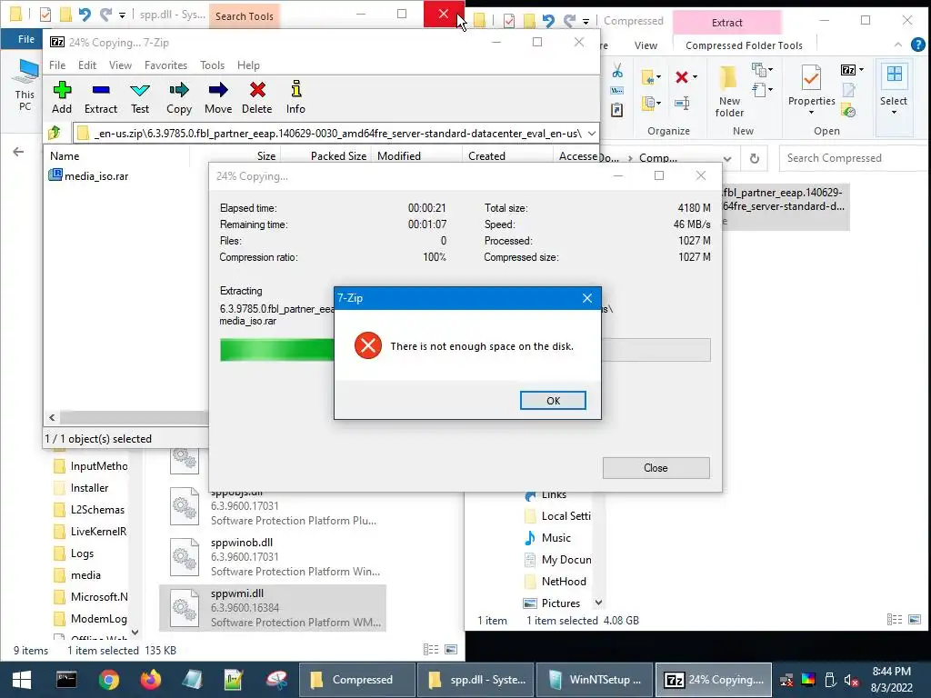931x698 pixels.
Task: Select the Music folder in Compressed window
Action: pyautogui.click(x=556, y=538)
